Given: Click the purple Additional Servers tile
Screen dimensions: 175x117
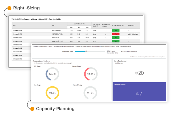Looking at the screenshot, I should click(x=139, y=92).
